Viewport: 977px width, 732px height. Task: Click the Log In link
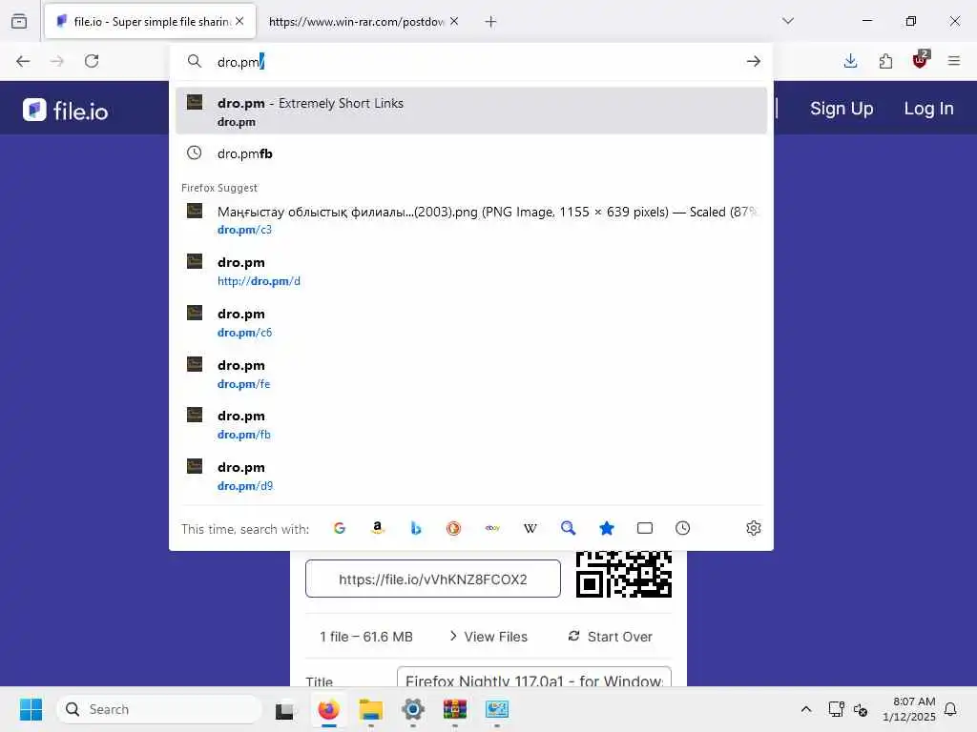click(928, 109)
